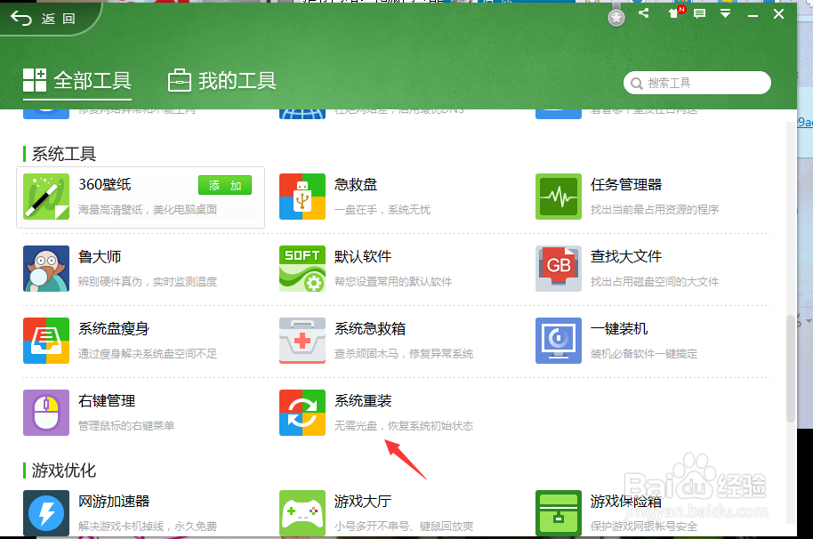Screen dimensions: 813x539
Task: Click the 系统工具 section heading
Action: click(x=64, y=154)
